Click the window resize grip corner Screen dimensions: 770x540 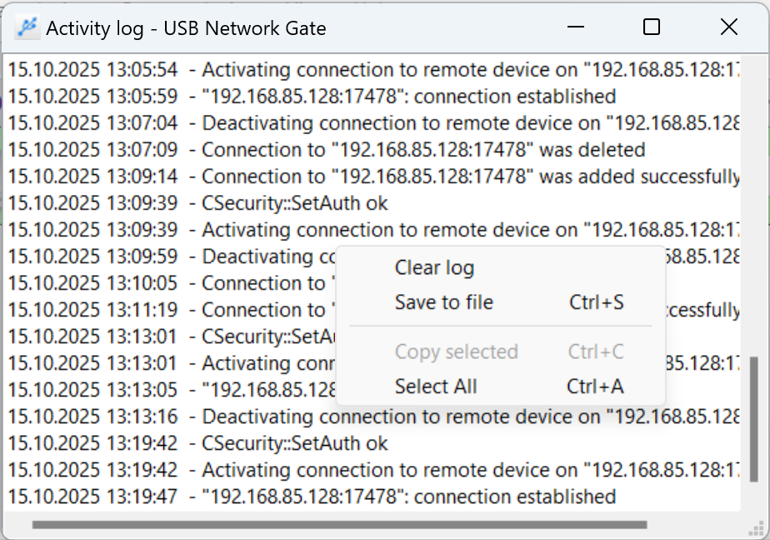click(x=757, y=527)
